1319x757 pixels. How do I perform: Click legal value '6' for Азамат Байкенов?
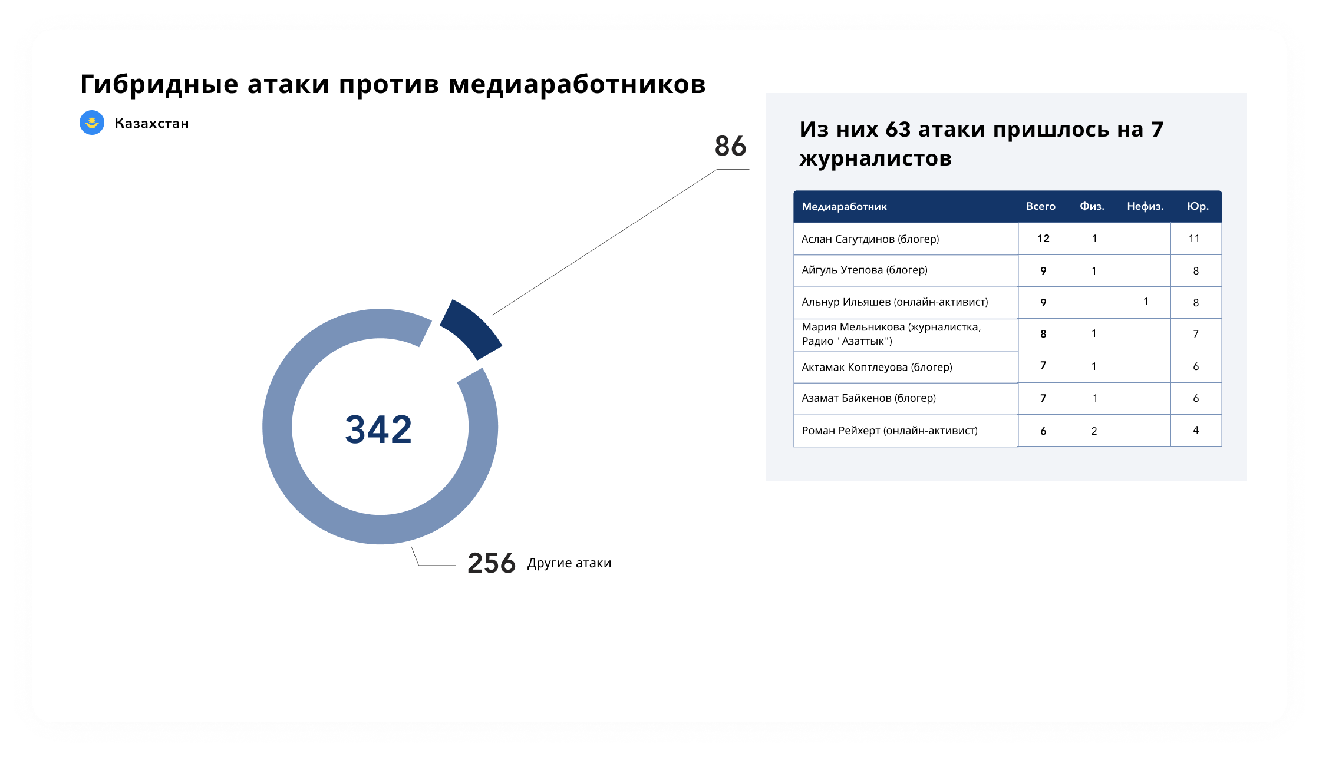[1196, 398]
